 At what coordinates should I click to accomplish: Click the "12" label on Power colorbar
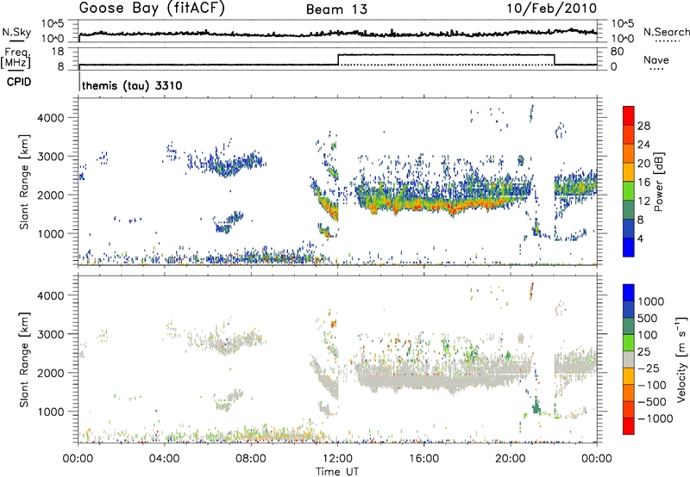(643, 201)
